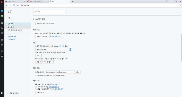Open a new tab with plus button
This screenshot has width=182, height=97.
point(73,2)
